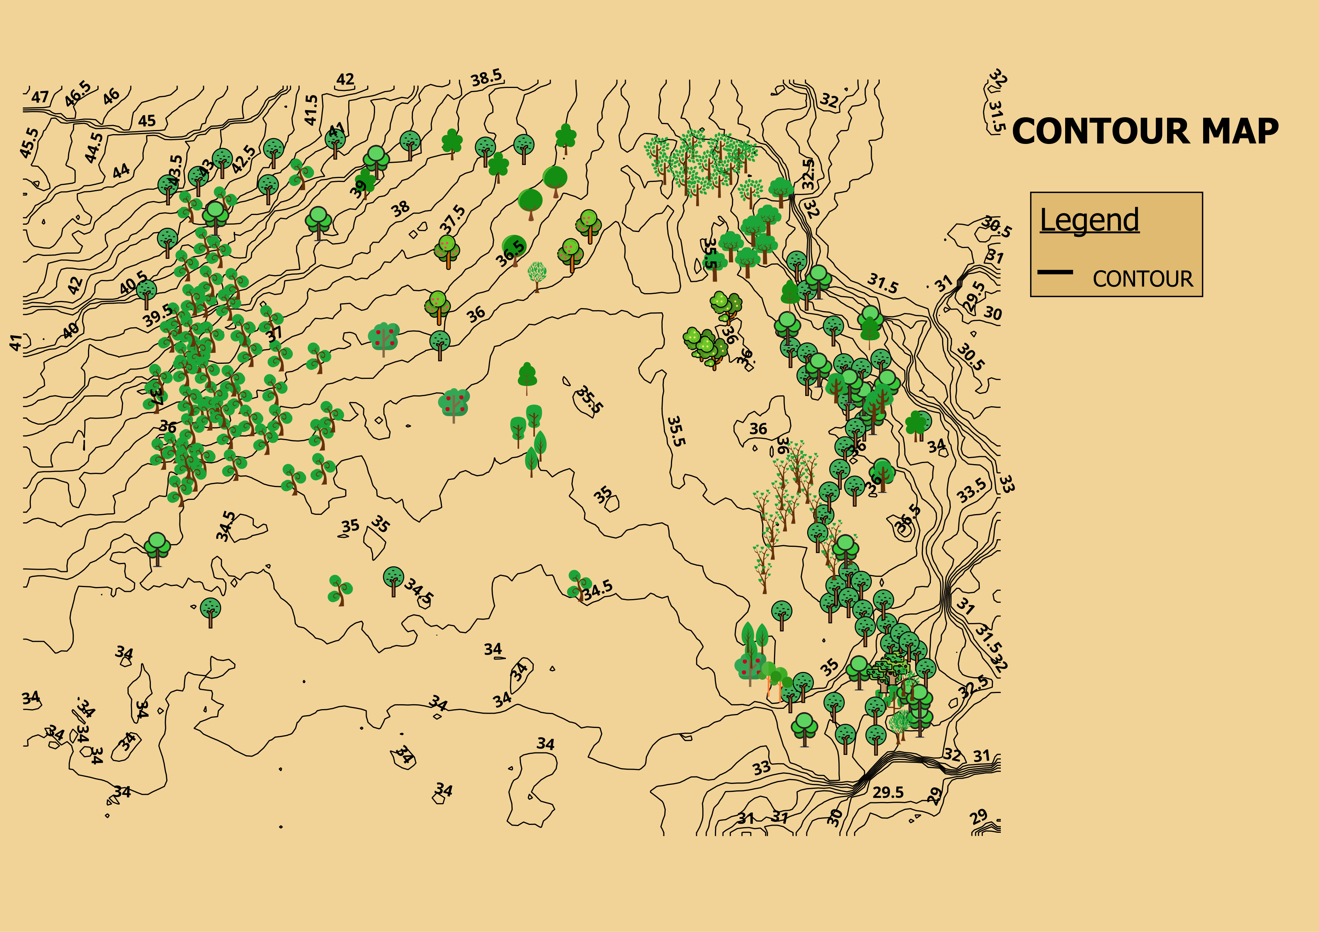The width and height of the screenshot is (1319, 932).
Task: Click the underlined Legend heading
Action: [x=1089, y=220]
